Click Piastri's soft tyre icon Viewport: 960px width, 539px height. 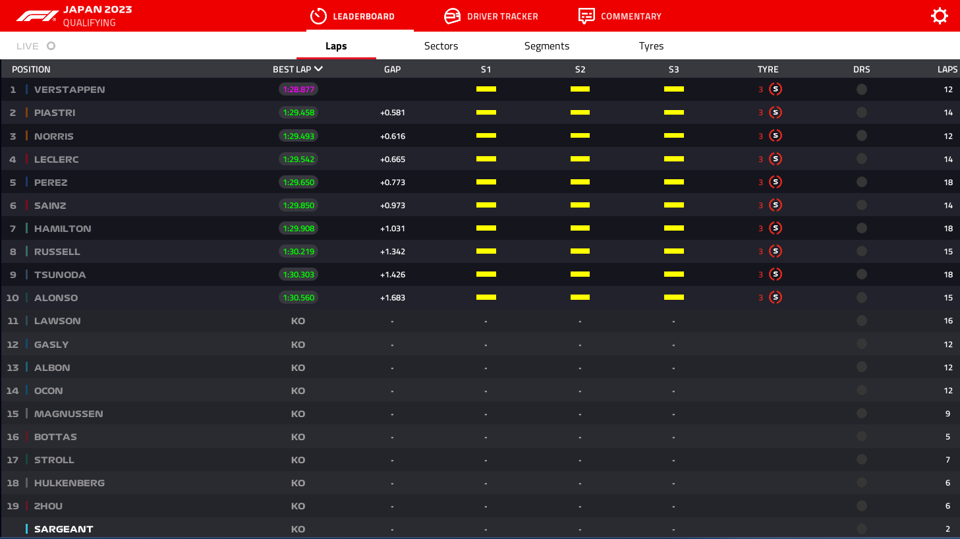point(776,112)
